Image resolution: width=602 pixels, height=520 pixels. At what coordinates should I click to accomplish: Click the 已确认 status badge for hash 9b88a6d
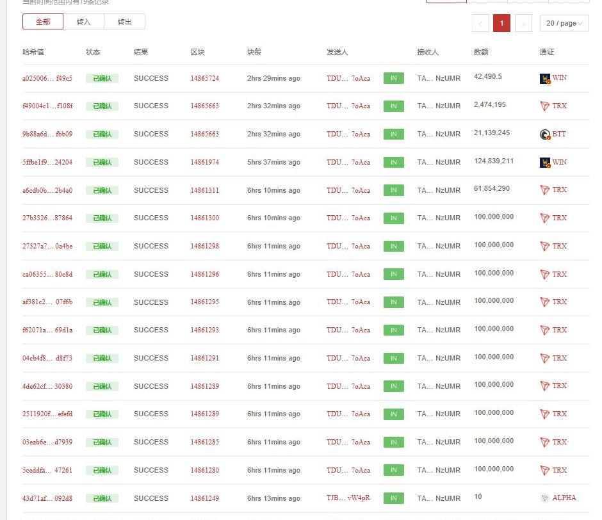click(102, 134)
